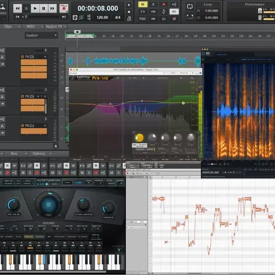Image resolution: width=275 pixels, height=275 pixels.
Task: Click the plugin slot in the FX (1) rack
Action: point(34,131)
